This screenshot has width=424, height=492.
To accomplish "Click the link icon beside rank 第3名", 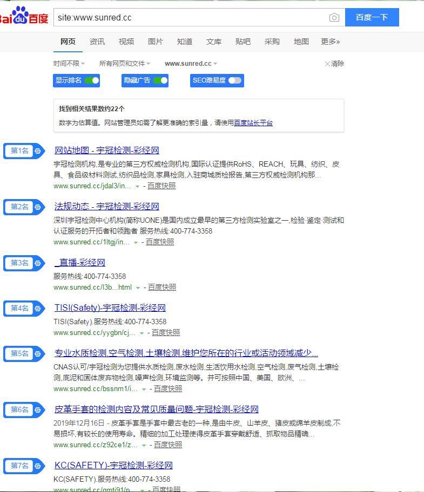I will click(38, 263).
